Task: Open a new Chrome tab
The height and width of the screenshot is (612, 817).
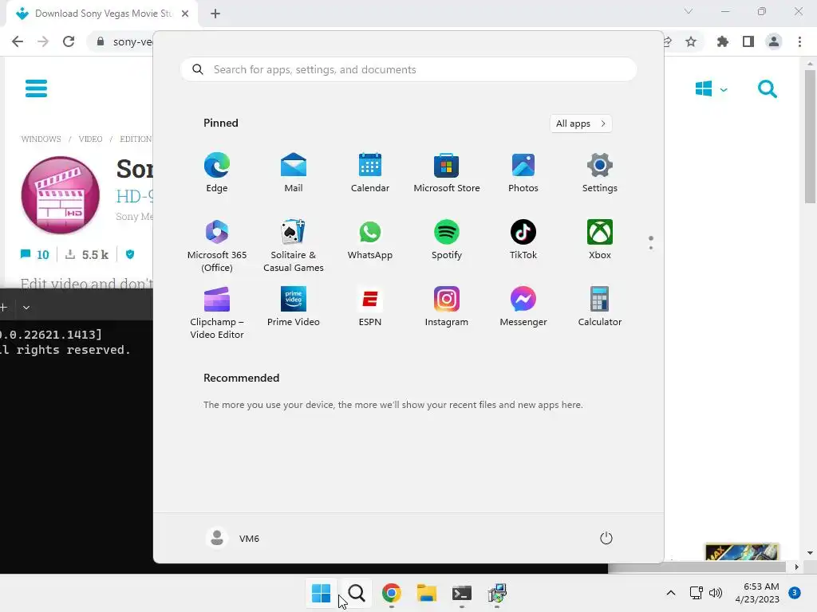Action: [215, 14]
